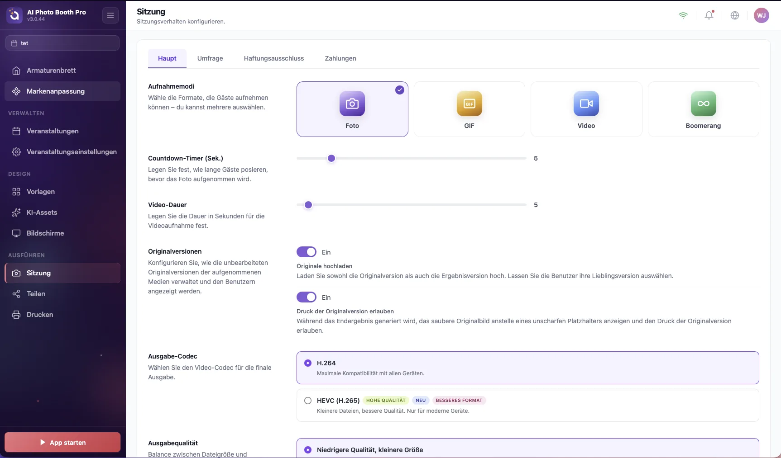781x458 pixels.
Task: Click the Countdown-Timer slider handle
Action: coord(331,158)
